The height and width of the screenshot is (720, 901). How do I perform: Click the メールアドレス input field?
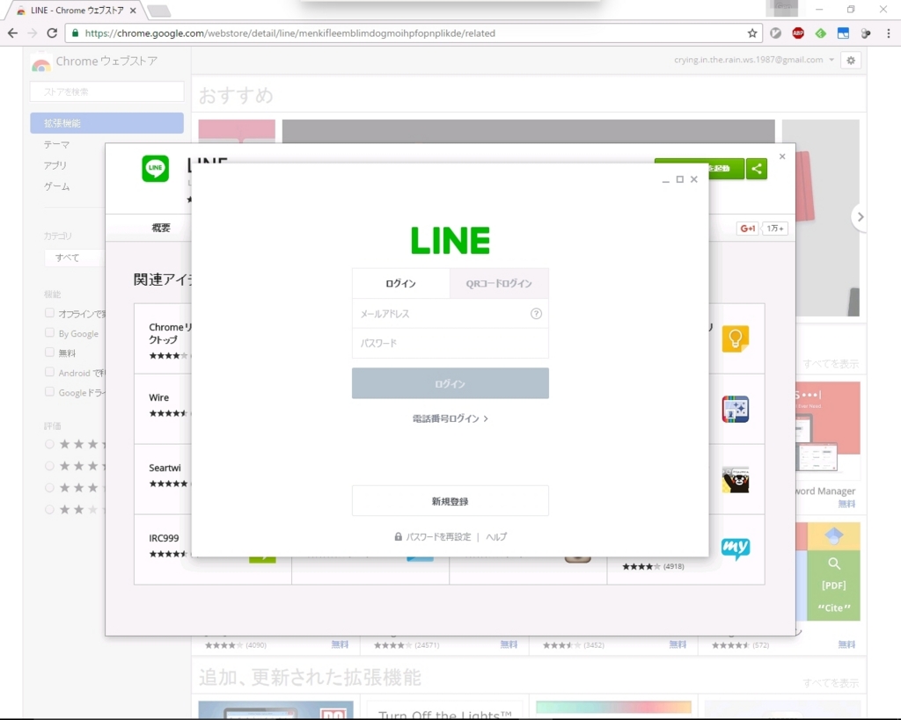pyautogui.click(x=450, y=314)
